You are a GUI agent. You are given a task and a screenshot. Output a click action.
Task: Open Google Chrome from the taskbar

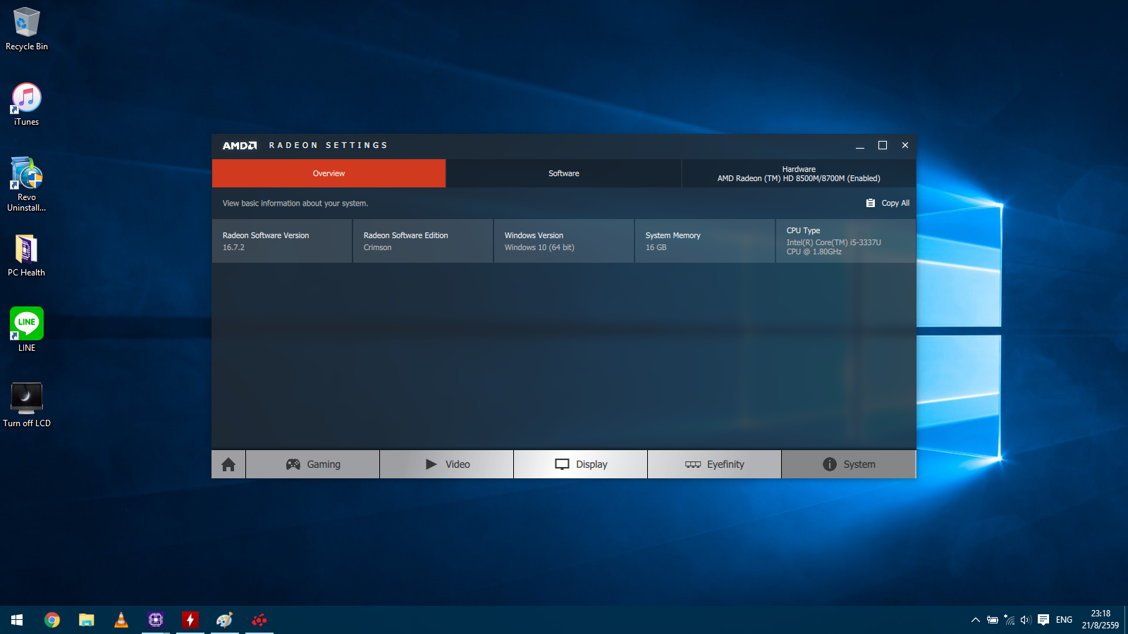(52, 620)
